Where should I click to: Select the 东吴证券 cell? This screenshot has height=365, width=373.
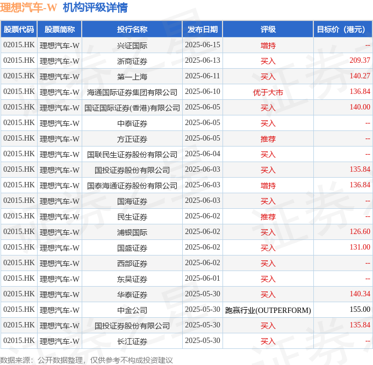(x=132, y=279)
